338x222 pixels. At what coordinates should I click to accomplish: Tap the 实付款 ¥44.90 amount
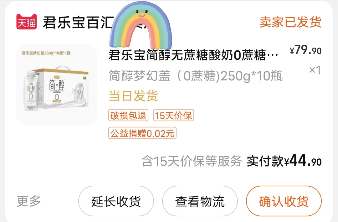click(284, 161)
